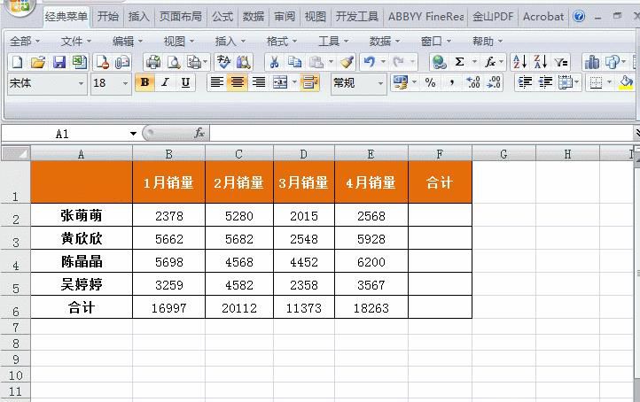The width and height of the screenshot is (640, 402).
Task: Open the 文件 classic menu
Action: click(76, 42)
